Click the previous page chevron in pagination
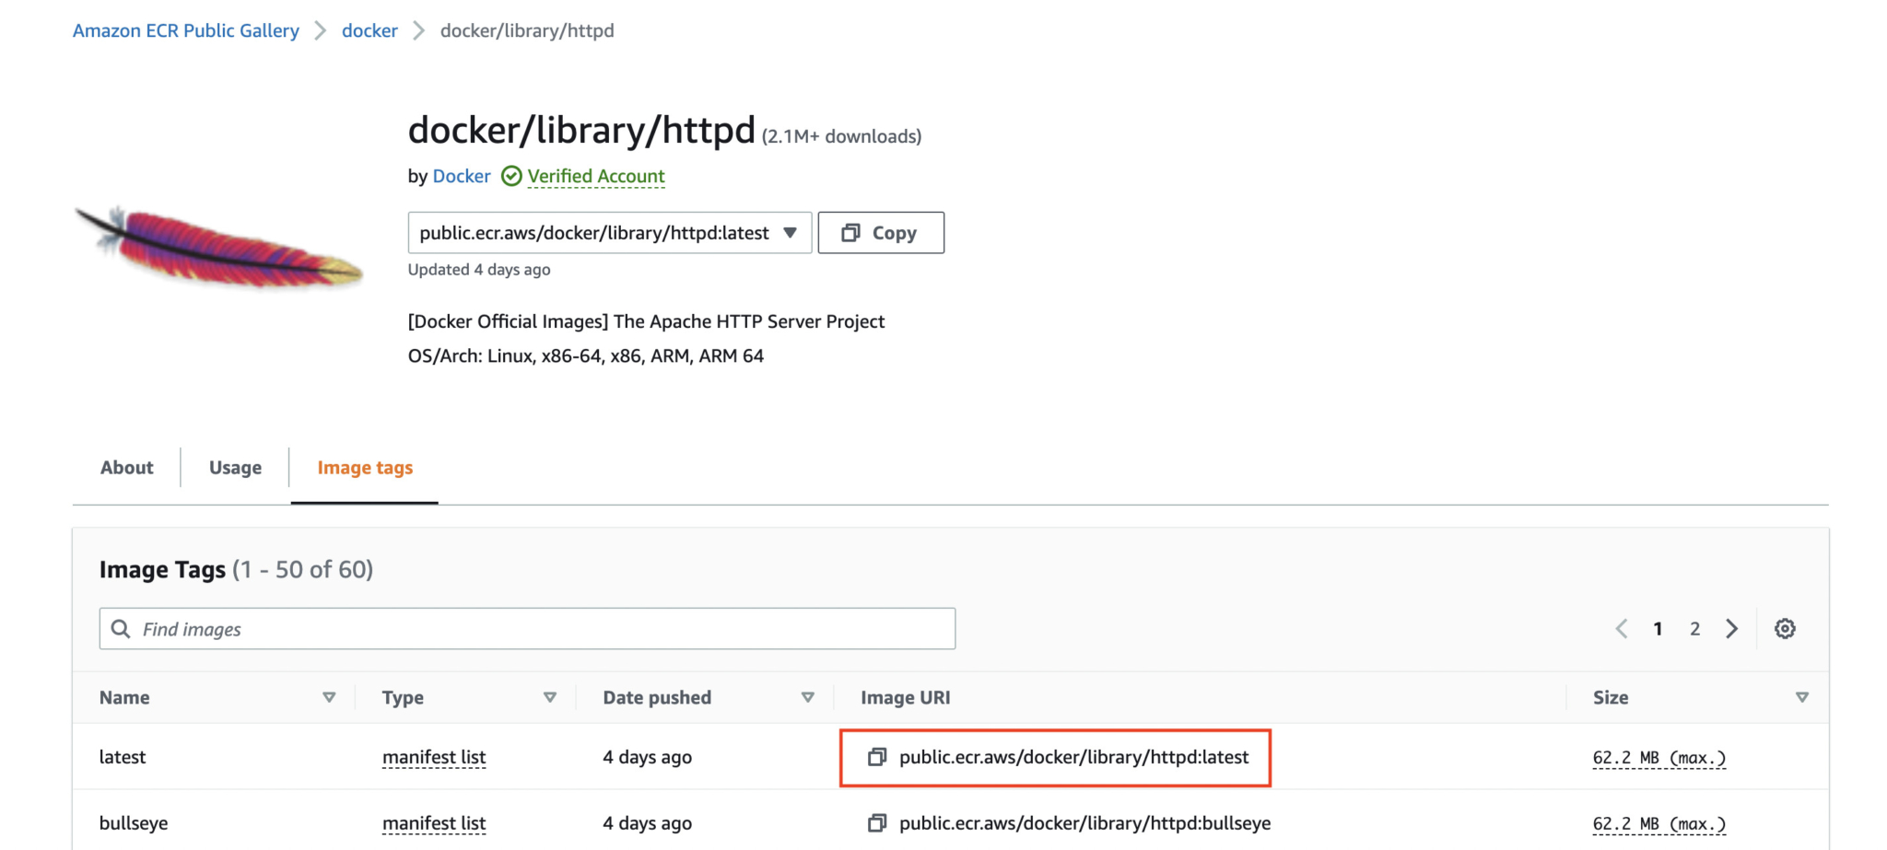The image size is (1887, 850). point(1622,628)
